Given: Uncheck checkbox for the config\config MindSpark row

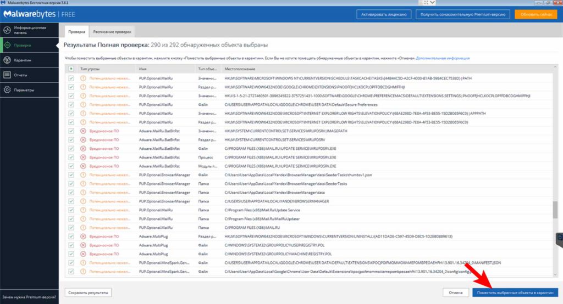Looking at the screenshot, I should pos(71,272).
